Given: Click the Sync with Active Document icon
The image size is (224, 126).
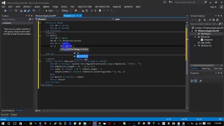Looking at the screenshot, I should pos(210,20).
